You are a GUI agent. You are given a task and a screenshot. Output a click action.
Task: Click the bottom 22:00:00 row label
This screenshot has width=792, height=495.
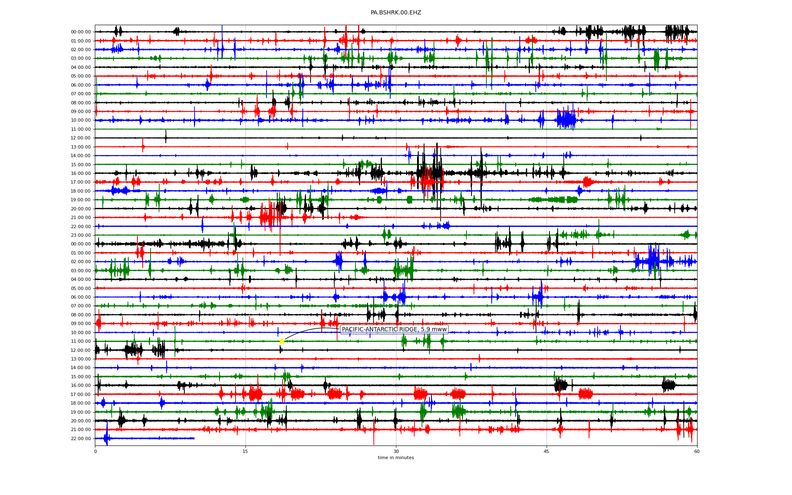pyautogui.click(x=81, y=438)
